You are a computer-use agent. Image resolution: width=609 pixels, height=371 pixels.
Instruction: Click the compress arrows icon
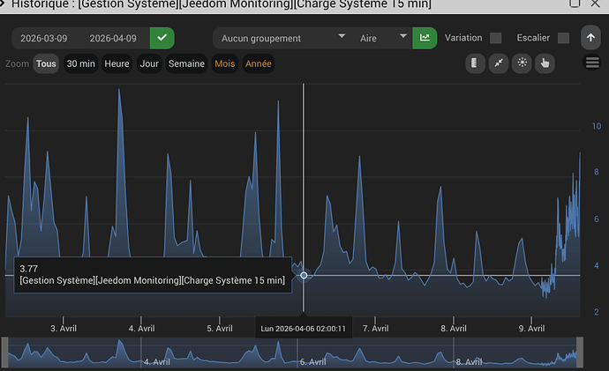[499, 63]
